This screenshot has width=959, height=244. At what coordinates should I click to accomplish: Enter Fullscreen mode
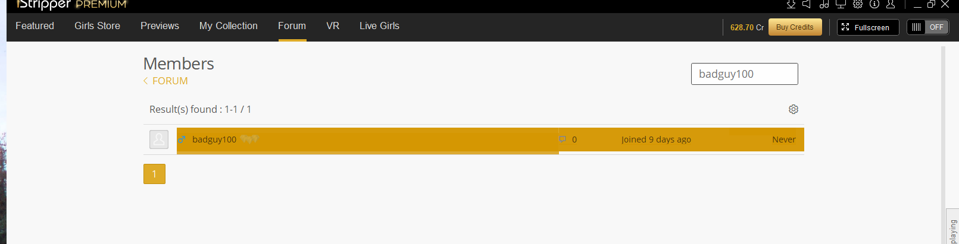click(867, 27)
